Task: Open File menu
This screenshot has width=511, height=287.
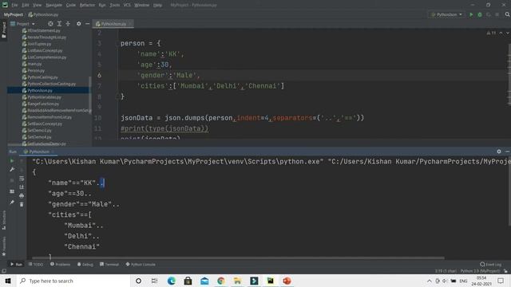Action: (14, 5)
